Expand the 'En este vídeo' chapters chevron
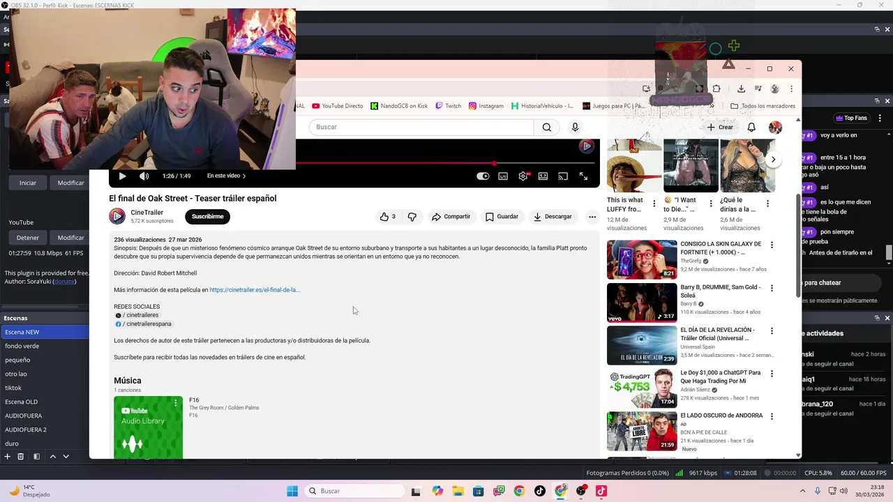The width and height of the screenshot is (893, 502). point(244,176)
